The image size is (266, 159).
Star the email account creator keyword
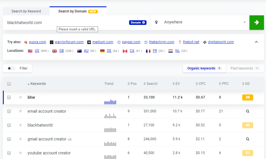tap(21, 111)
